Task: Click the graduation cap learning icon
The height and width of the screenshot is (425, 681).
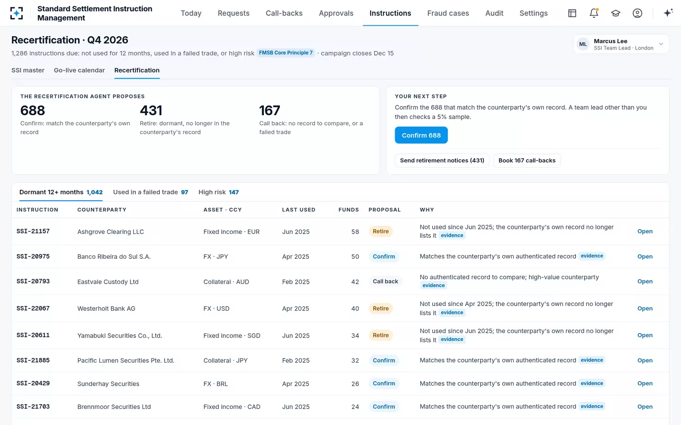Action: [x=616, y=13]
